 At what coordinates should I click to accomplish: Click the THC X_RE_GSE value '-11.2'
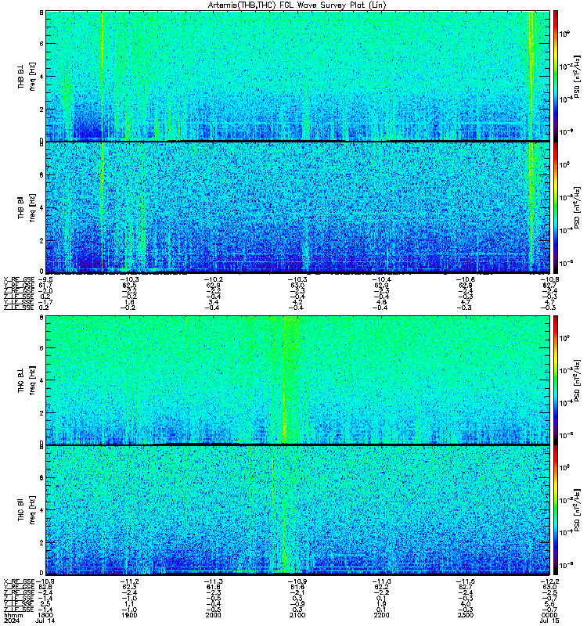point(129,581)
